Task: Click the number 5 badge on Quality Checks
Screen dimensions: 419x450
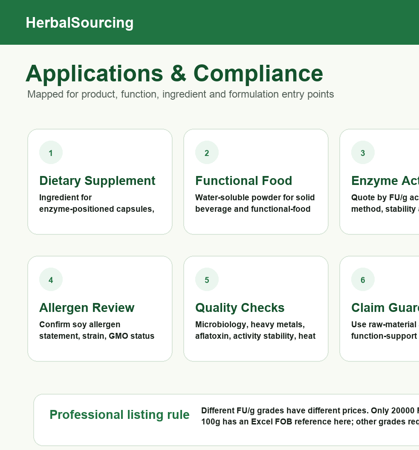Action: 207,280
